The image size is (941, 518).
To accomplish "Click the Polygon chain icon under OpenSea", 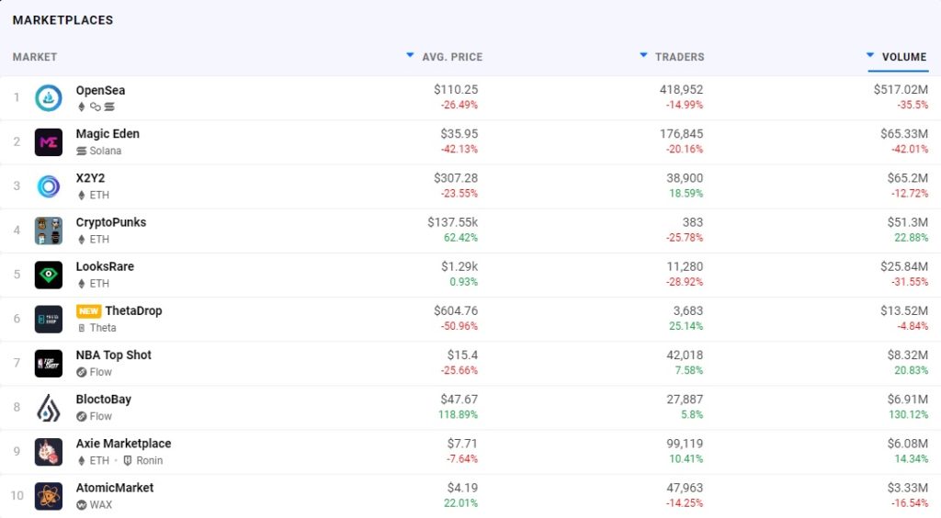I will pos(96,107).
